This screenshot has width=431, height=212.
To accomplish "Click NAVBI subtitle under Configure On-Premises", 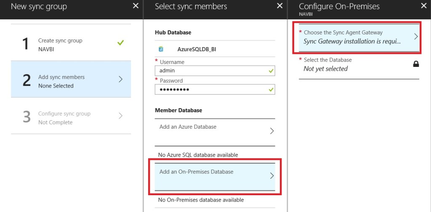I will pos(306,14).
